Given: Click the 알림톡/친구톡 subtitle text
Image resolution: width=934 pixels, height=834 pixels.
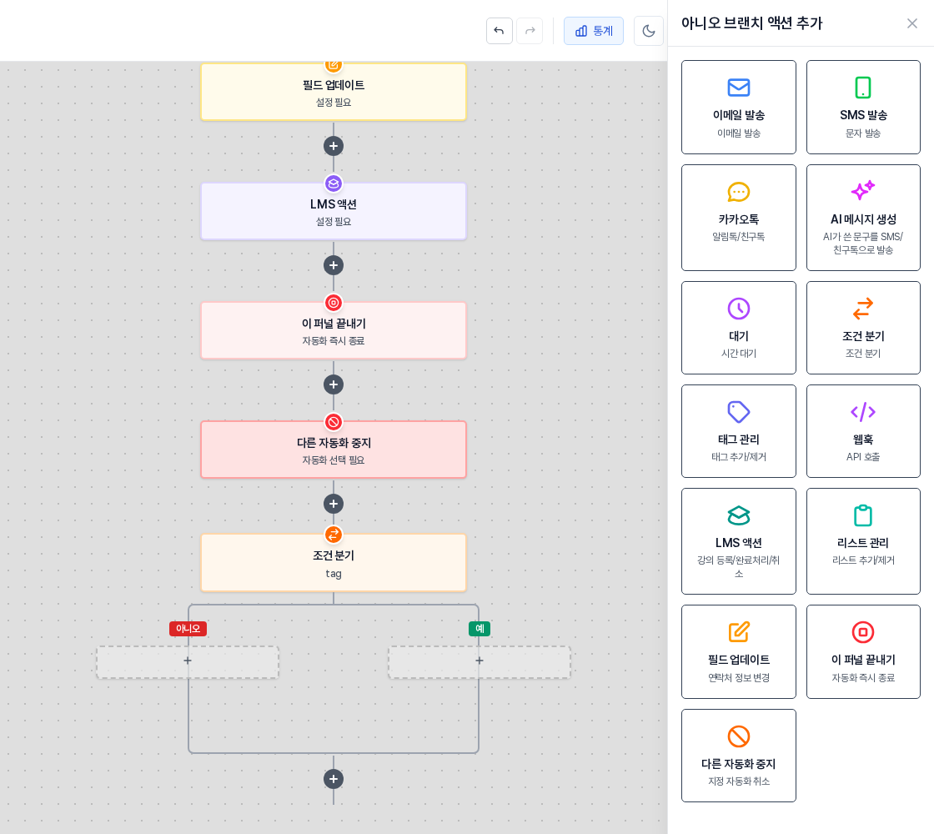Looking at the screenshot, I should 739,237.
